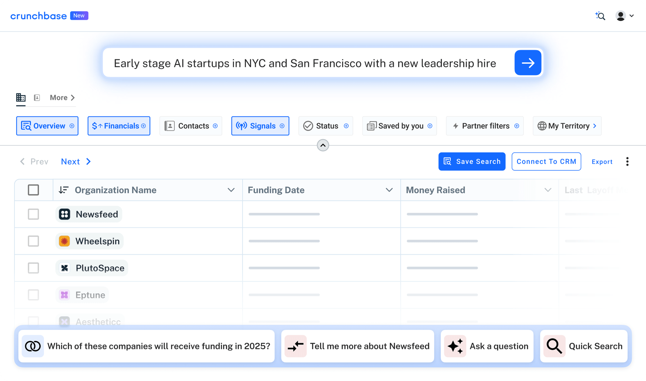
Task: Open the Organization Name column dropdown
Action: [x=231, y=190]
